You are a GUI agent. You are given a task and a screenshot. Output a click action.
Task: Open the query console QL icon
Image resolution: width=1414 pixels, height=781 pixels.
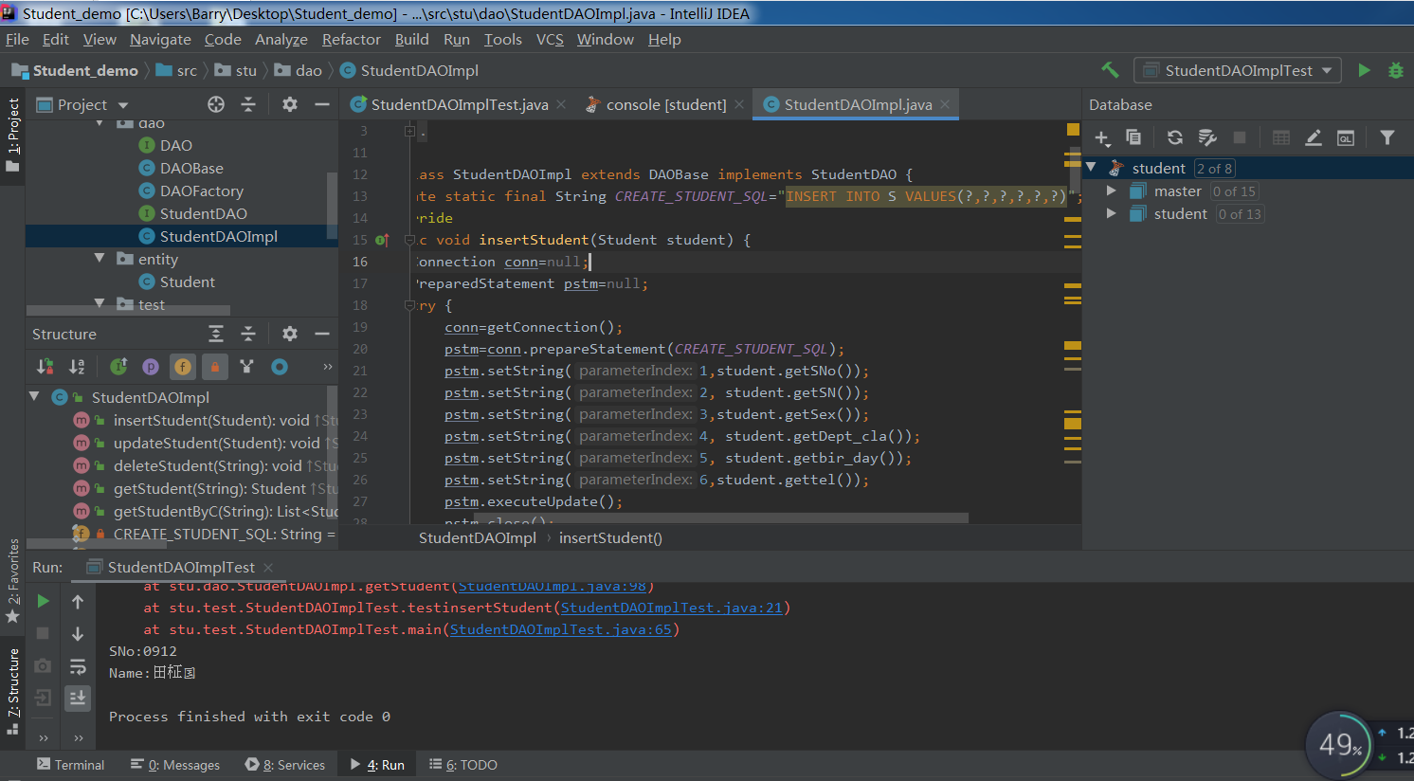(1346, 137)
